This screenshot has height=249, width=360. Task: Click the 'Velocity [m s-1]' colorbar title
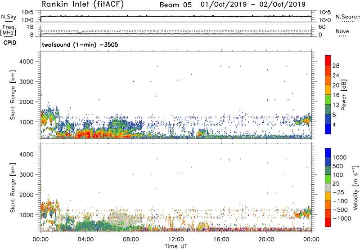coord(355,187)
